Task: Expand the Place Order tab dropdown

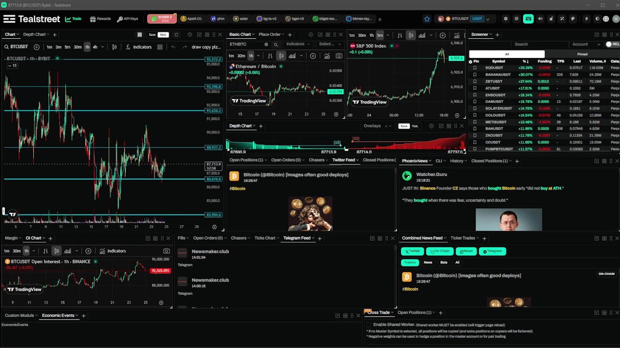Action: pyautogui.click(x=283, y=35)
